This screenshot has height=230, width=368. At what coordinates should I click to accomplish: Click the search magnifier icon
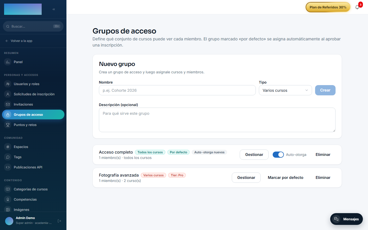tap(8, 26)
